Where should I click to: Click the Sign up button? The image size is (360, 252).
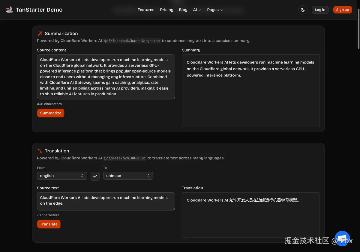343,10
